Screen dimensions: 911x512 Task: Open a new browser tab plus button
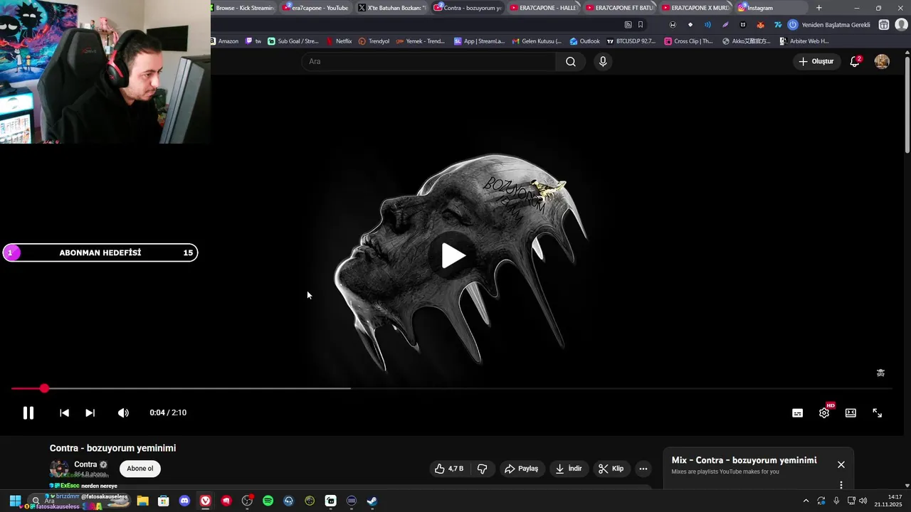[818, 8]
